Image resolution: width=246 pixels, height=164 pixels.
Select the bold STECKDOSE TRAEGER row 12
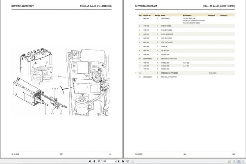pos(187,73)
